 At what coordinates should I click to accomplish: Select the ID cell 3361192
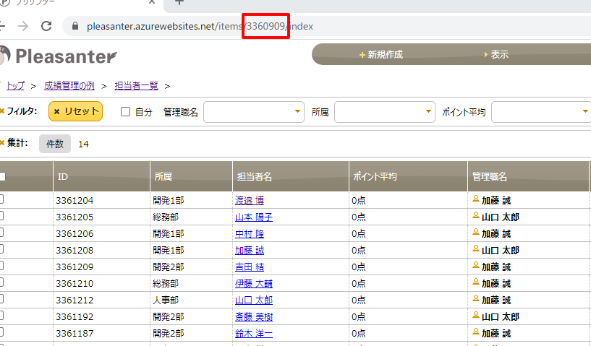[x=101, y=316]
